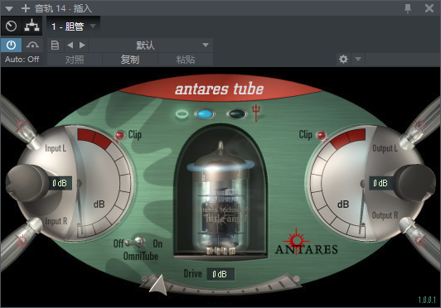Click the Output L label

click(x=385, y=148)
